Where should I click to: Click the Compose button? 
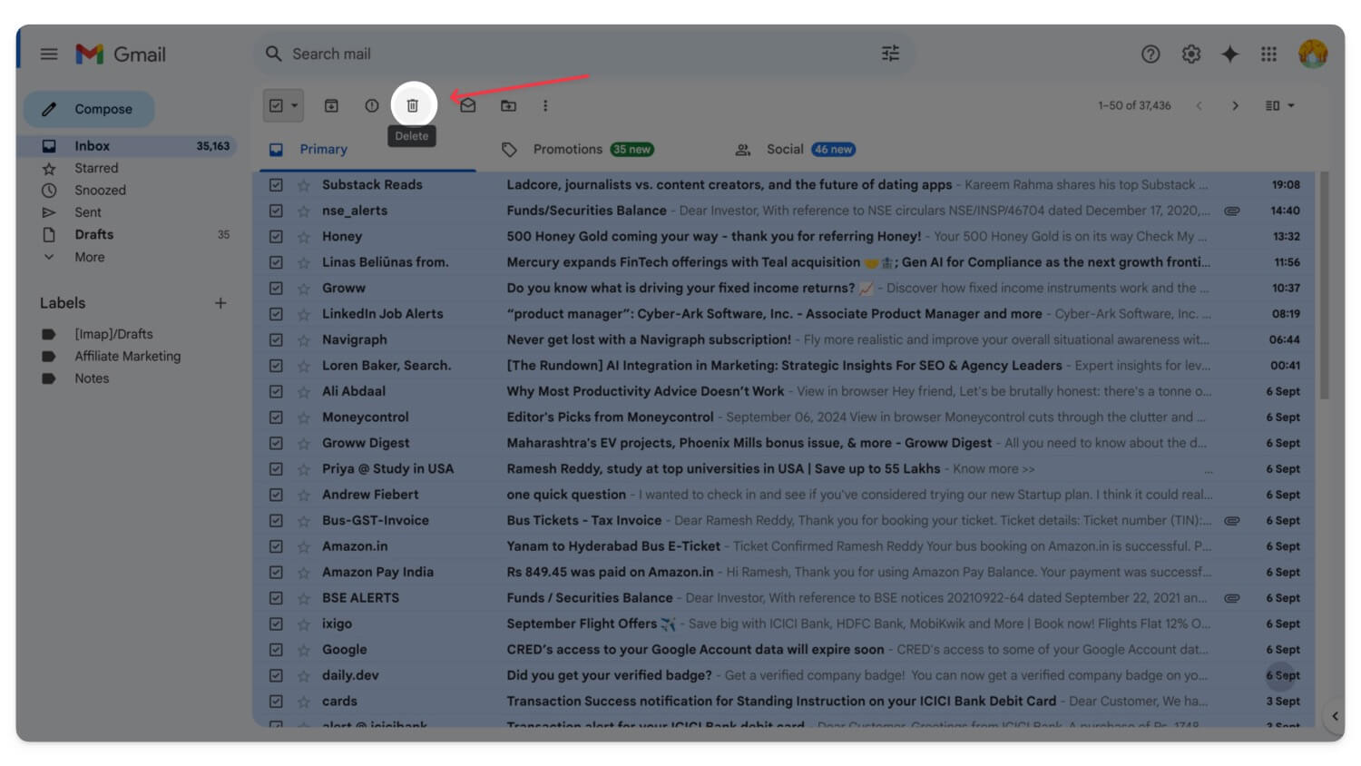coord(89,108)
